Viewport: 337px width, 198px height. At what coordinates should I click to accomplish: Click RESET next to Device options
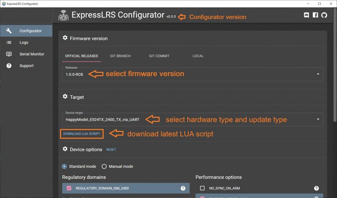pos(111,149)
